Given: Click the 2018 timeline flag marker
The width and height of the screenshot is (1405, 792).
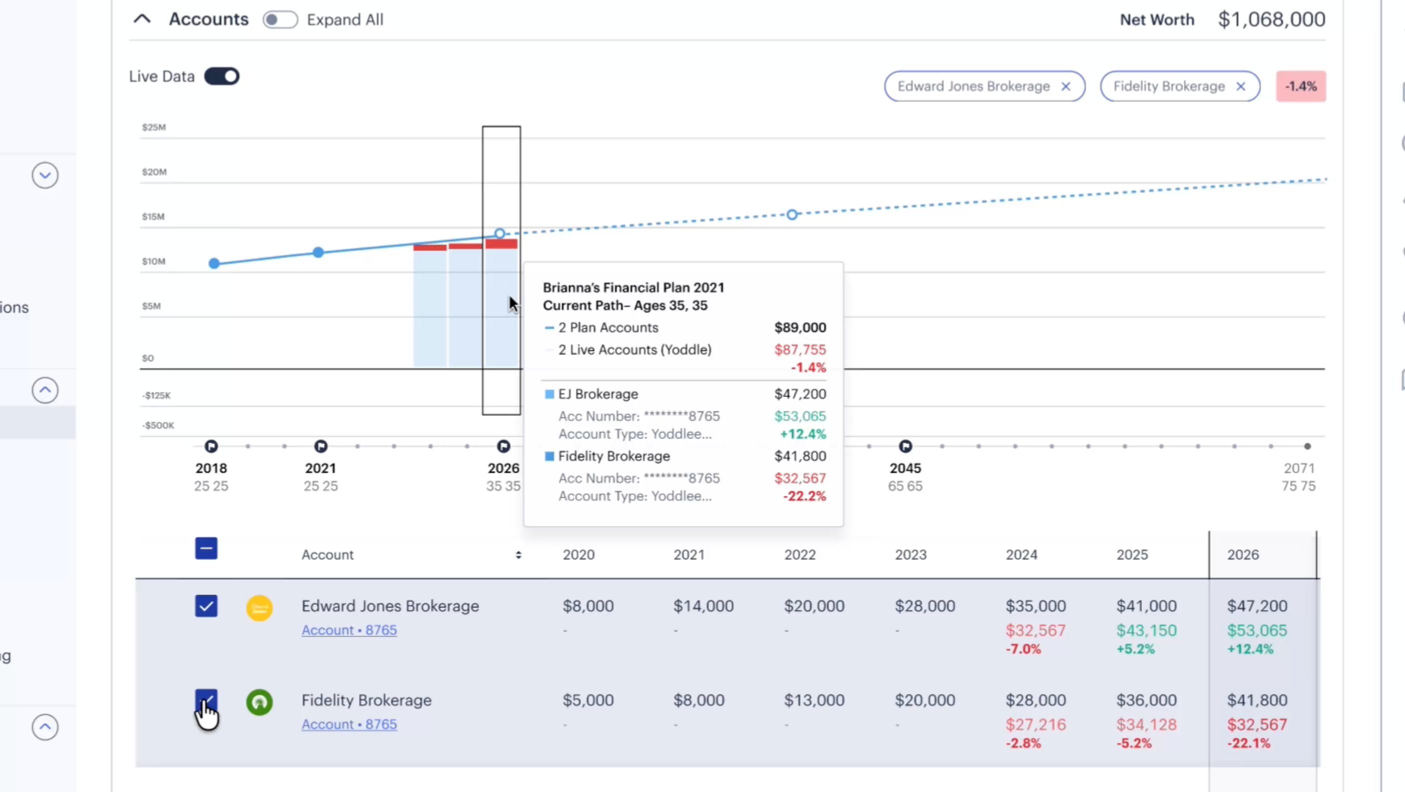Looking at the screenshot, I should [211, 446].
